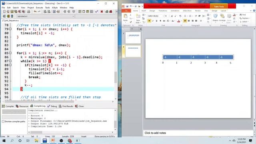The height and width of the screenshot is (144, 256).
Task: Enable Shorten compiler paths checkbox
Action: 3,122
